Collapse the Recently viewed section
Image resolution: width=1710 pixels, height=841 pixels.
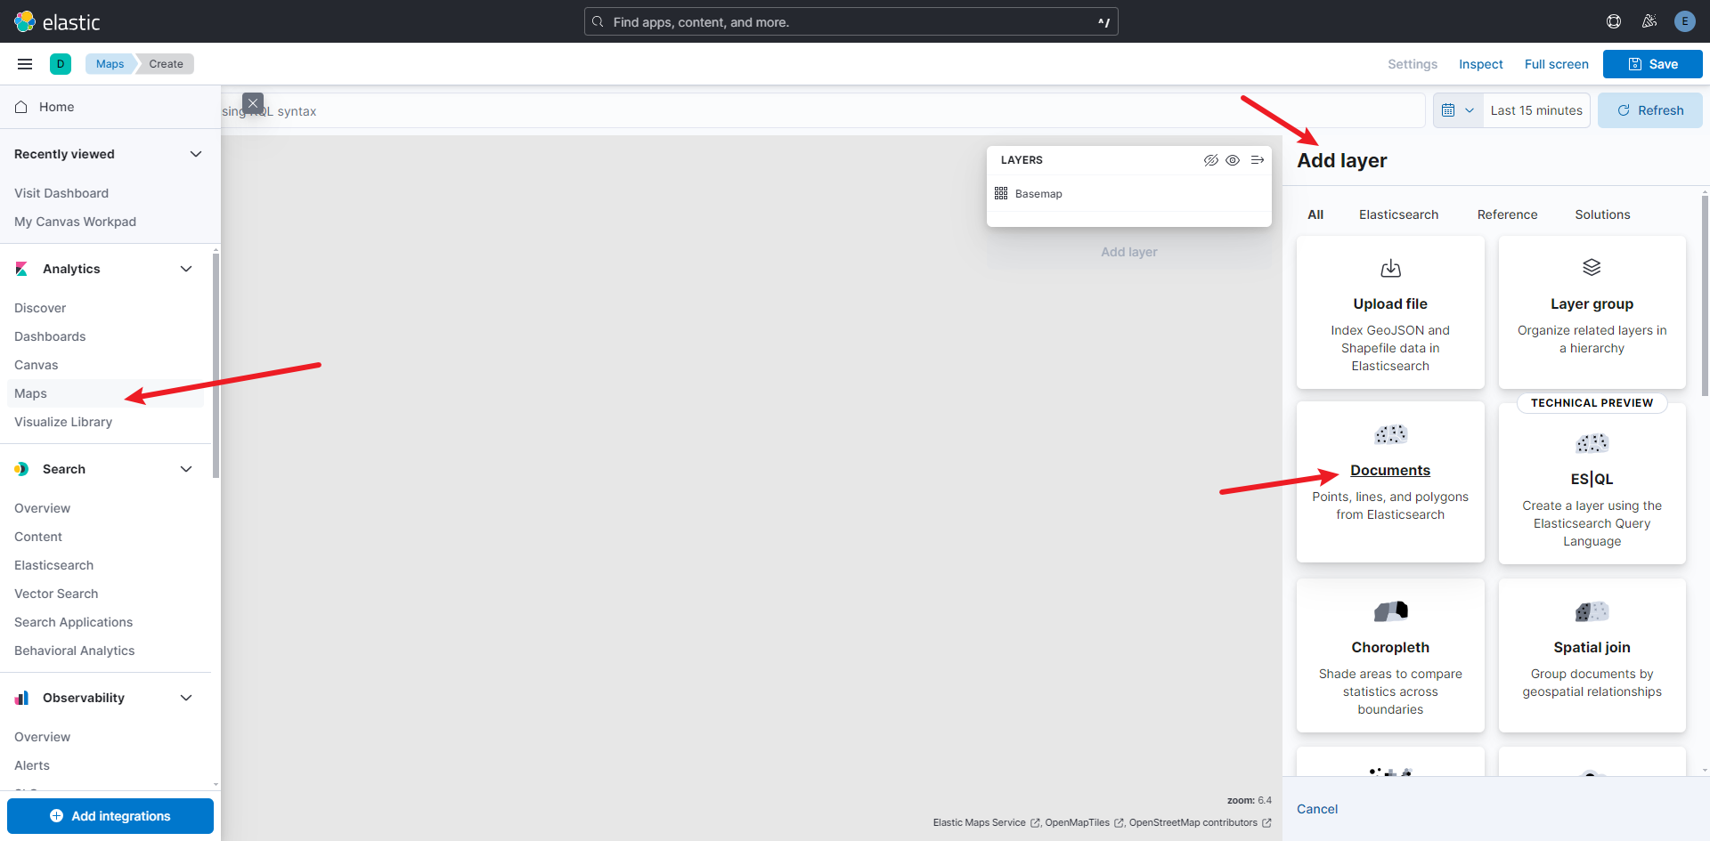point(195,153)
